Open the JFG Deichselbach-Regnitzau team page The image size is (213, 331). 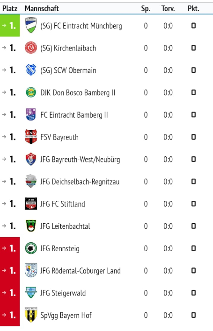[80, 182]
